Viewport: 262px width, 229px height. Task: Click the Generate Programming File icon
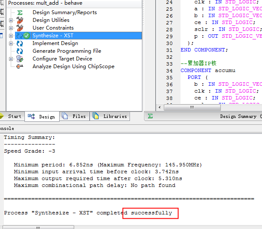(20, 51)
